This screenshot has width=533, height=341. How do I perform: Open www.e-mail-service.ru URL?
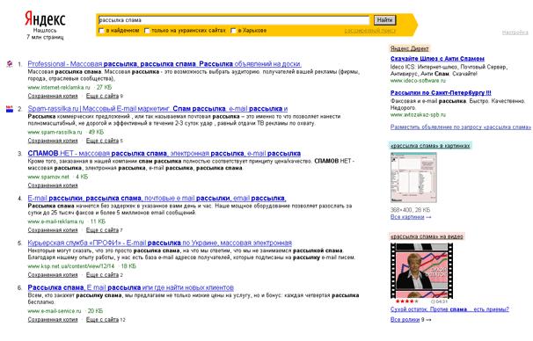55,311
